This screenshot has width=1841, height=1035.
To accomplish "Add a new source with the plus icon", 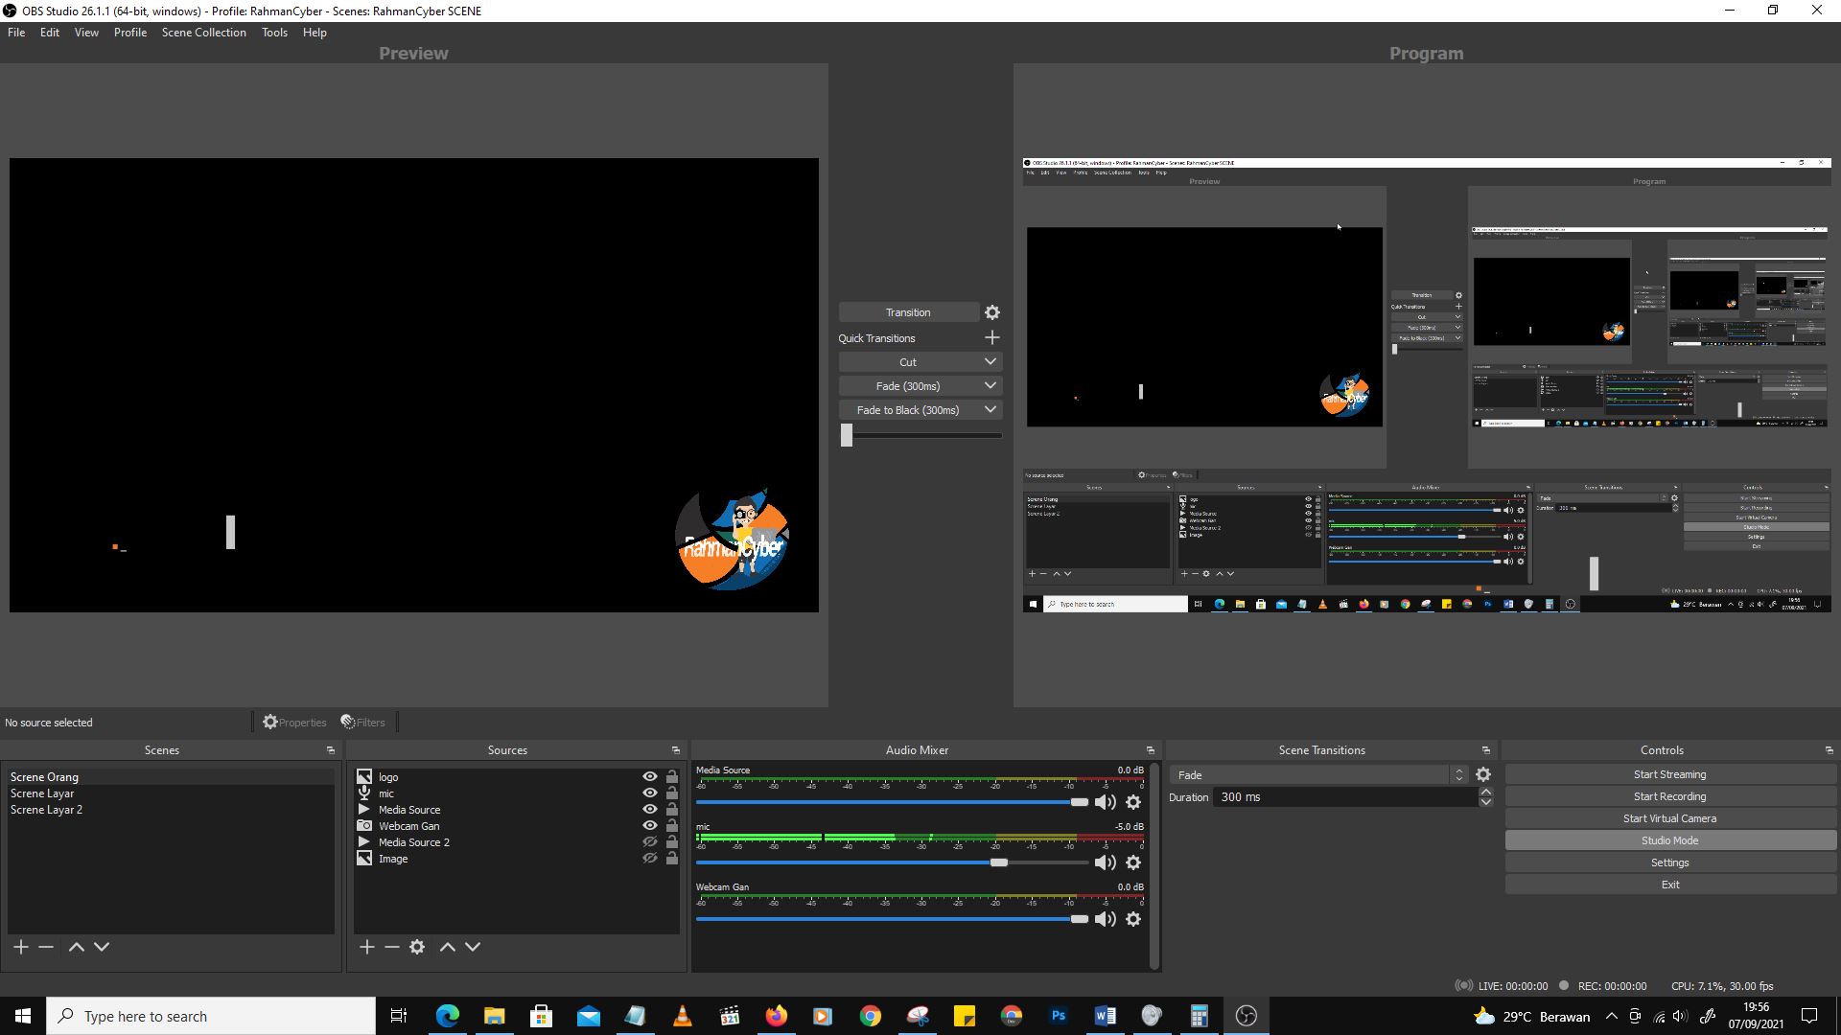I will coord(366,947).
